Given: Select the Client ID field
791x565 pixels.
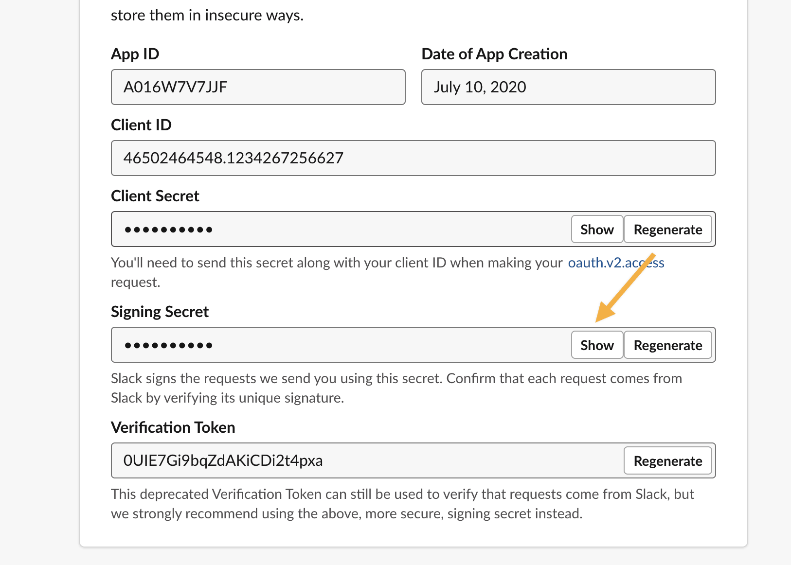Looking at the screenshot, I should (x=413, y=158).
